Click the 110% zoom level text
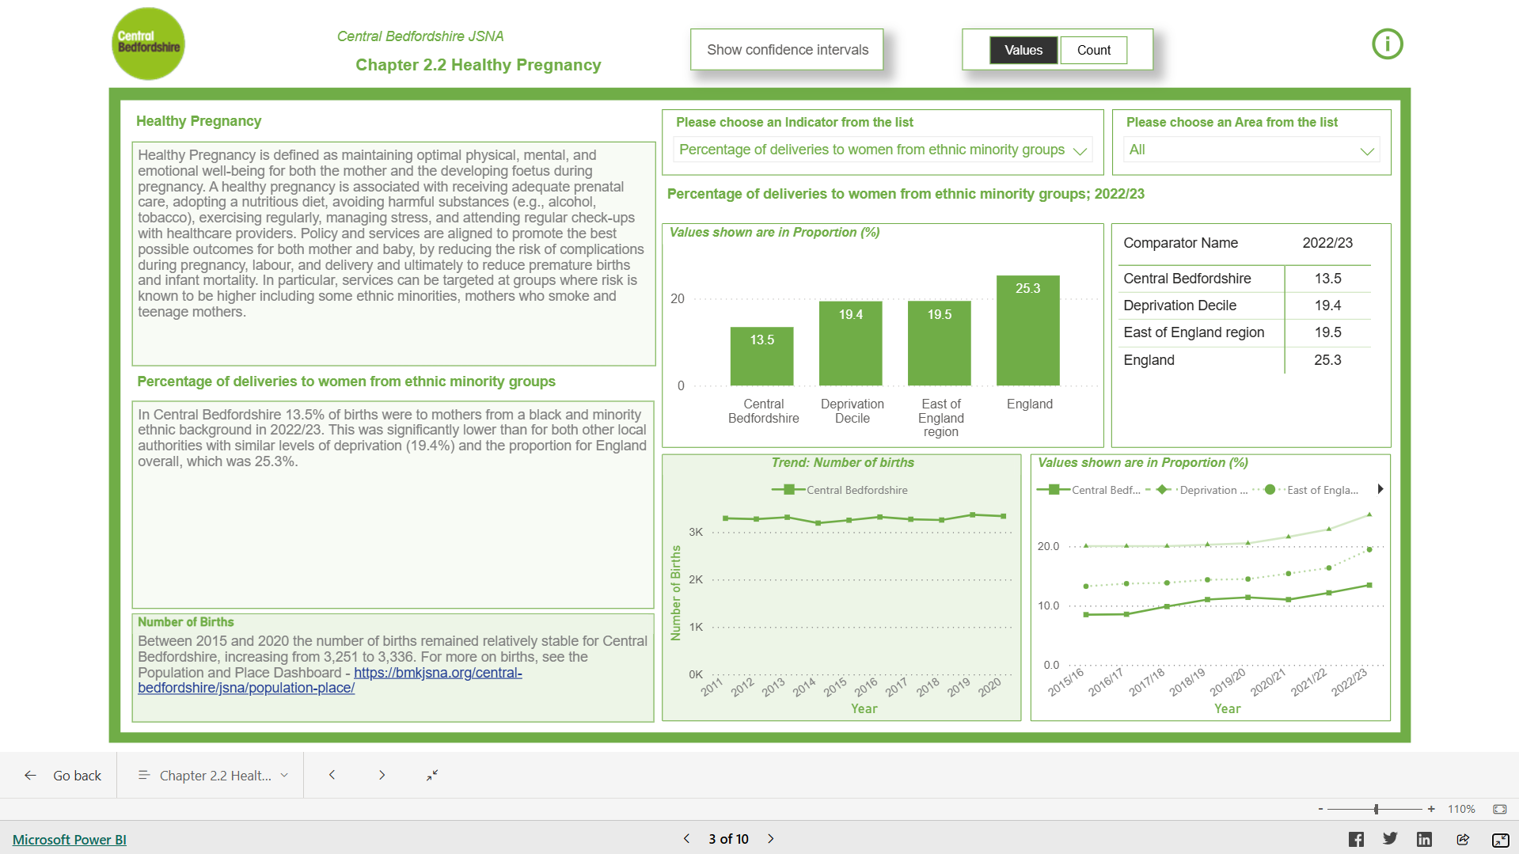Screen dimensions: 1519x854 point(1461,809)
